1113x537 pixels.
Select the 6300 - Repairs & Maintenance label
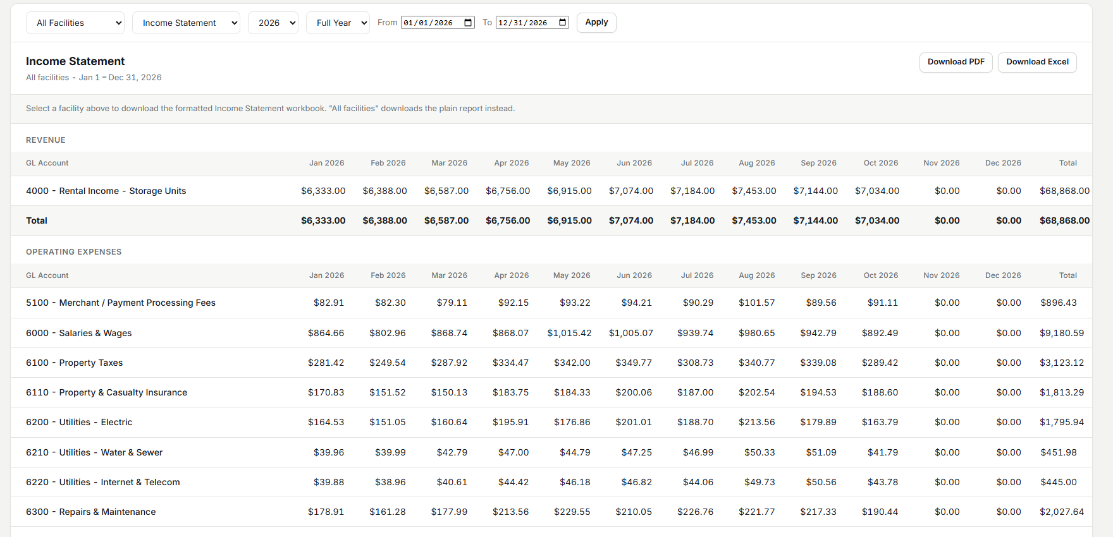[90, 512]
